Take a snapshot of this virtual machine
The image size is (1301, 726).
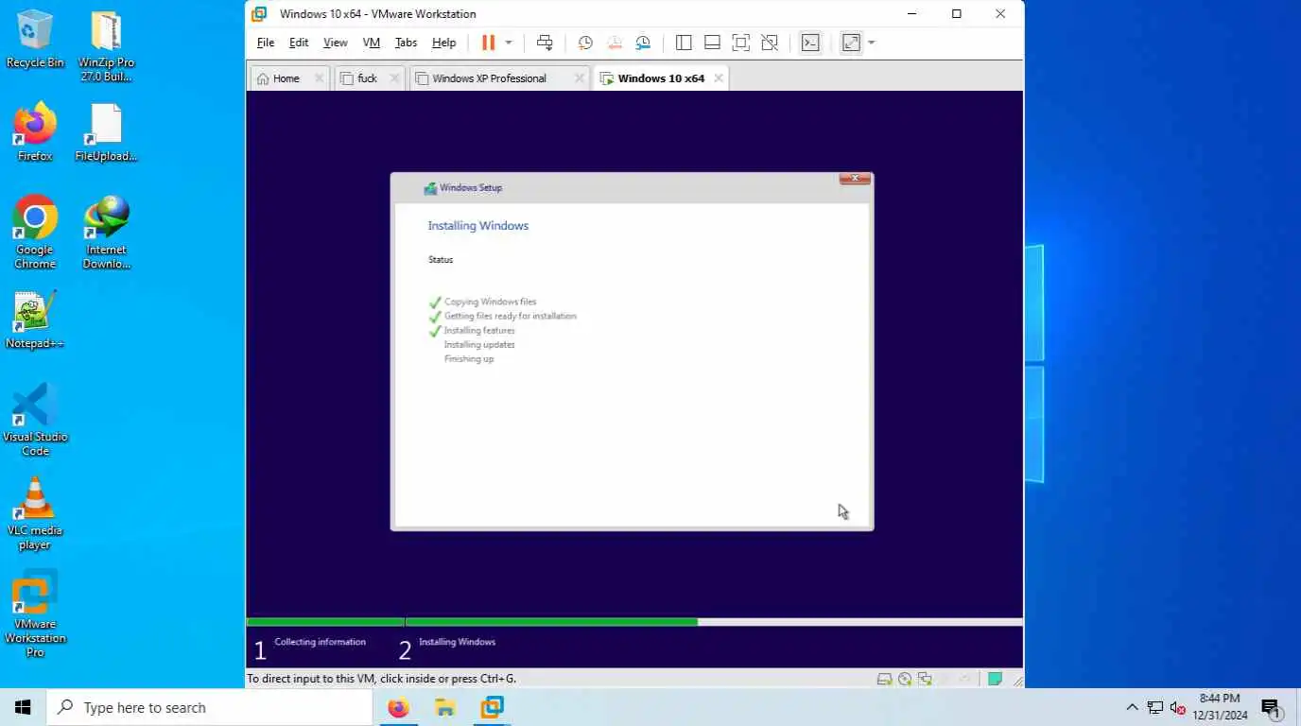tap(585, 43)
